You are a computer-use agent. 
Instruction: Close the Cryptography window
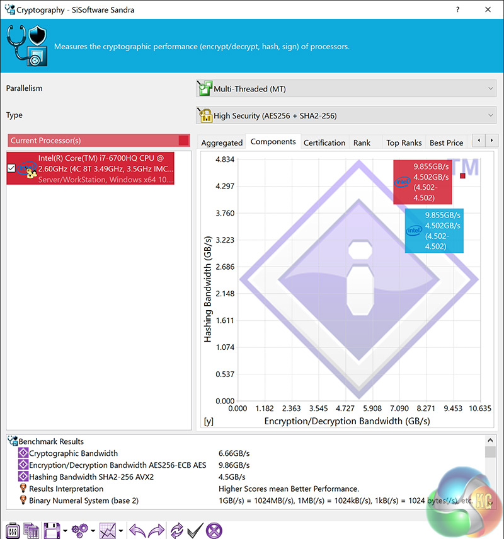488,9
